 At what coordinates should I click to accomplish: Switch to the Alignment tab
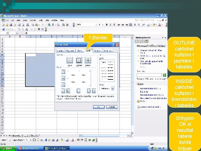pyautogui.click(x=70, y=51)
